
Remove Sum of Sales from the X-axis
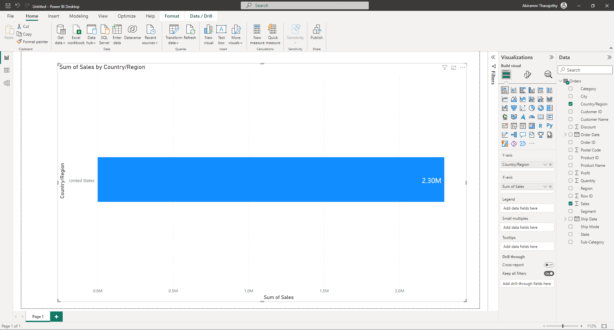click(x=550, y=187)
